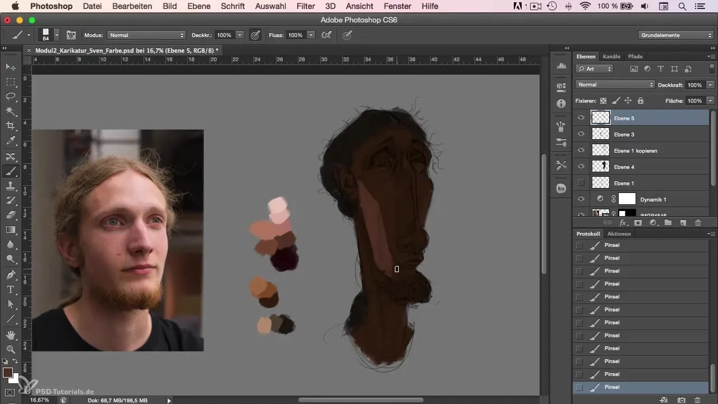Select the History Brush tool
The width and height of the screenshot is (718, 404).
tap(10, 200)
